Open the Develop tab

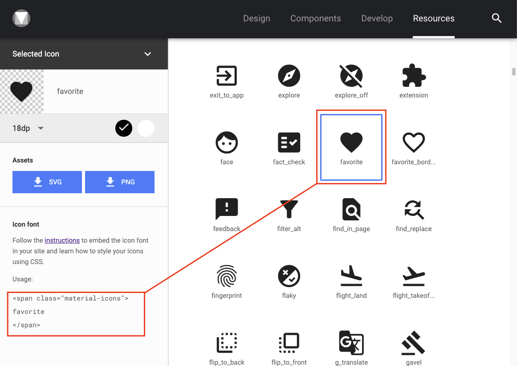[x=377, y=18]
